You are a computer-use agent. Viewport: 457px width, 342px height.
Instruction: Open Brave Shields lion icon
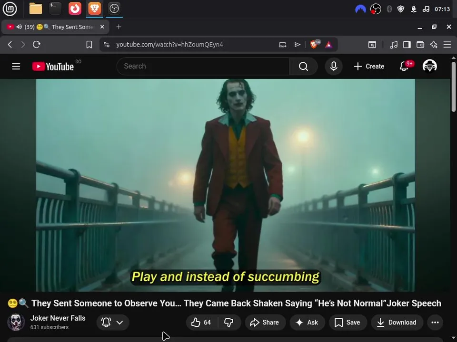click(x=315, y=44)
